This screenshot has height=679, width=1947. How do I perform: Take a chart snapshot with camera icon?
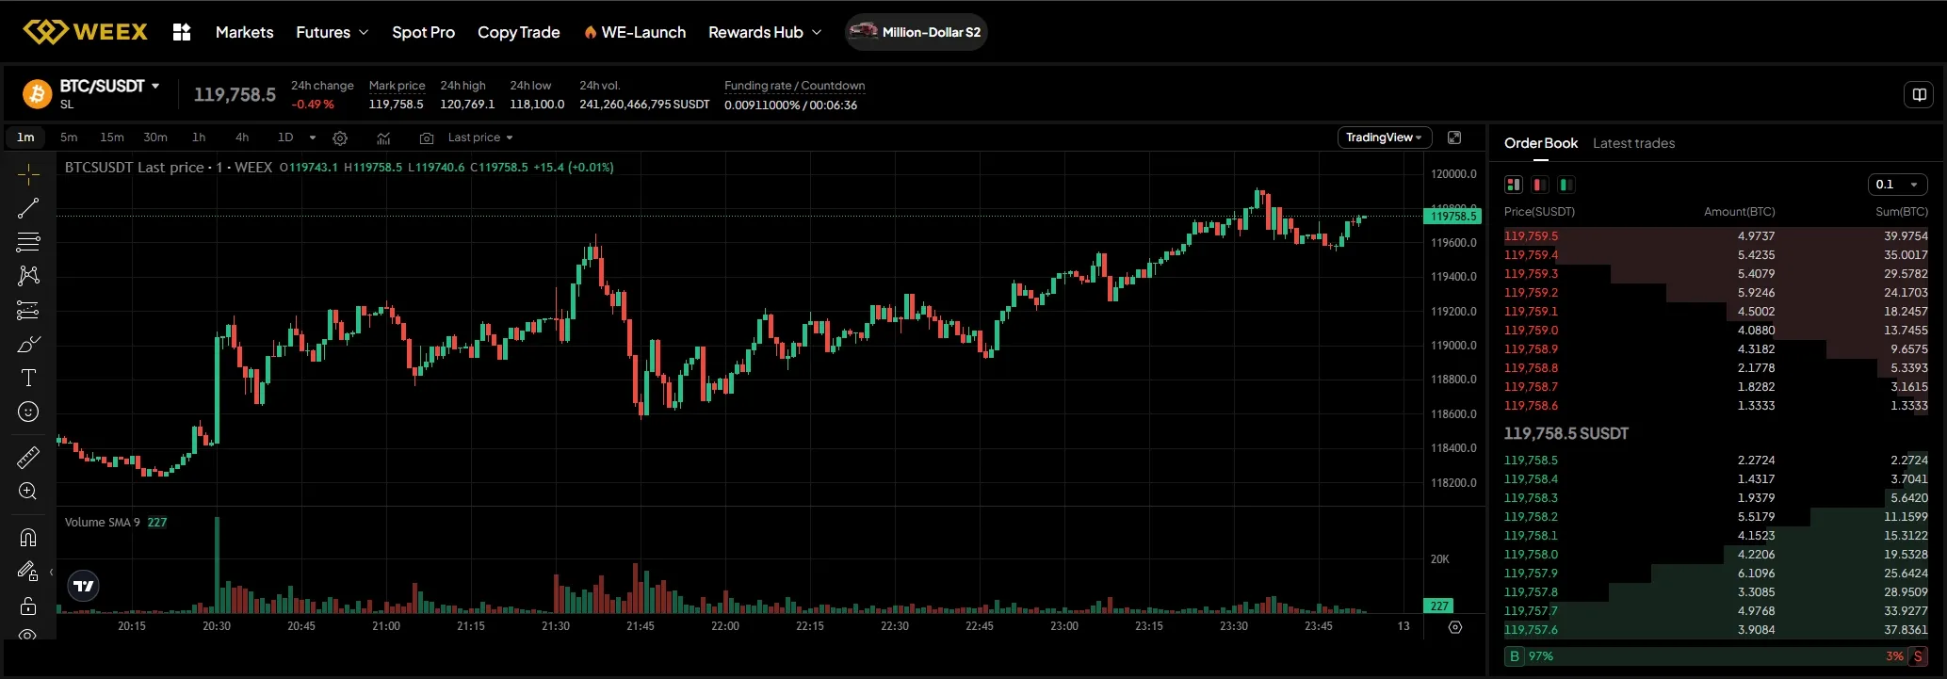point(426,137)
